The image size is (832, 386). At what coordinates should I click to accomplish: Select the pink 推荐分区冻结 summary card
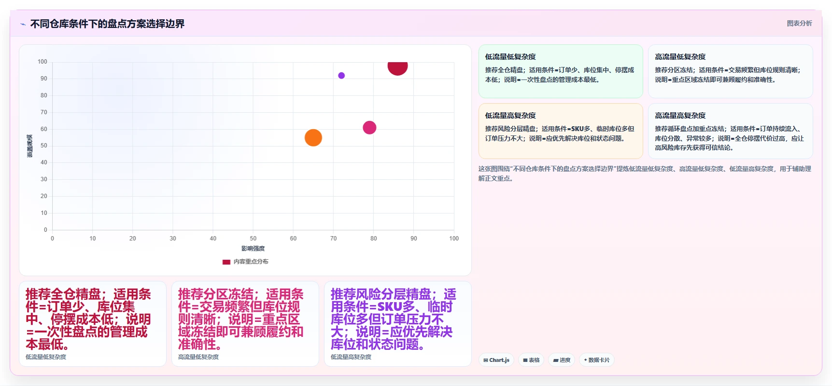click(x=245, y=324)
